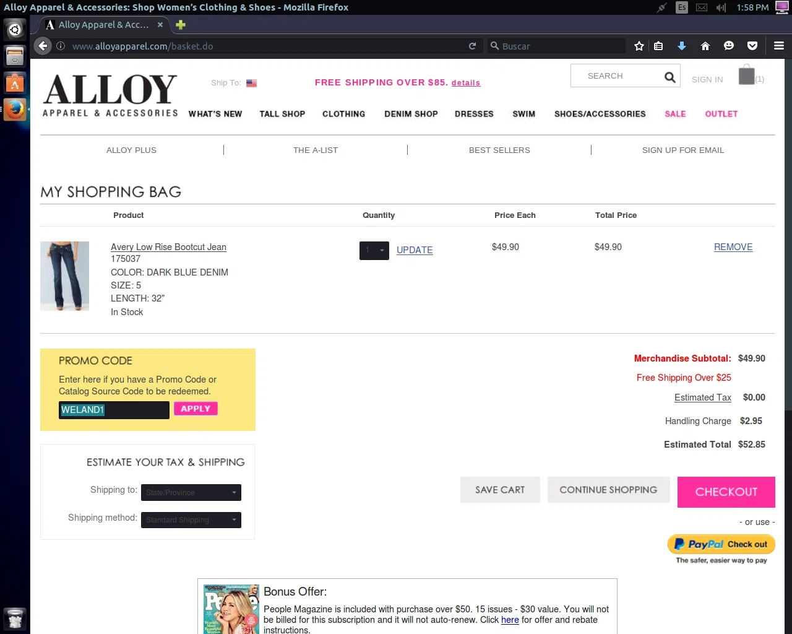
Task: Open the DRESSES menu
Action: coord(474,114)
